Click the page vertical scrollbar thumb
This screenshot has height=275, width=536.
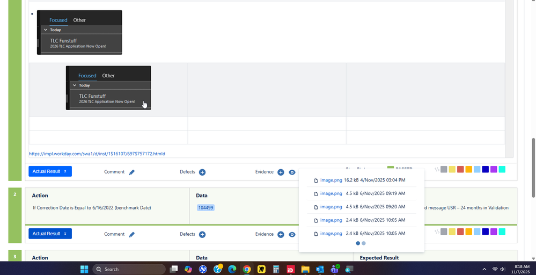533,168
